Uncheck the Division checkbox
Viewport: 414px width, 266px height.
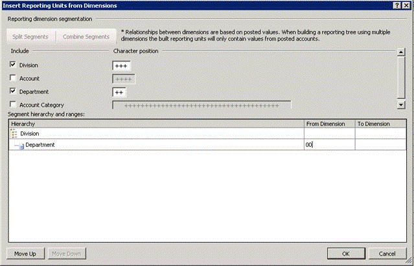(x=12, y=64)
